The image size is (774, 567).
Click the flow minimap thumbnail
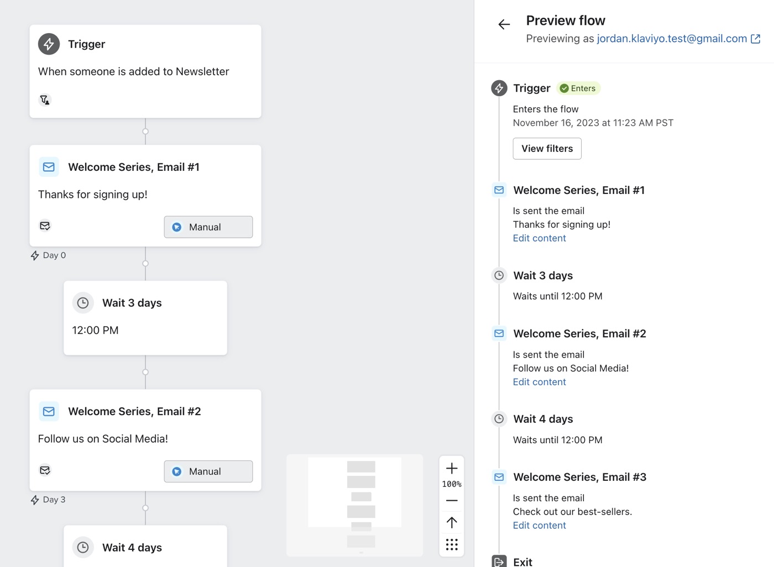(x=354, y=505)
